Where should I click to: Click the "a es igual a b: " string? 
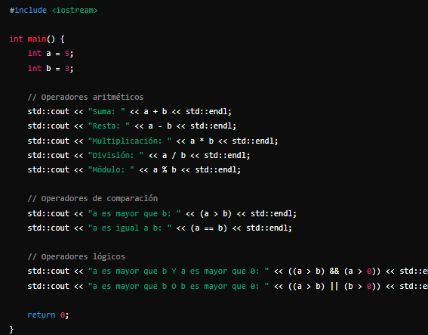pyautogui.click(x=130, y=228)
